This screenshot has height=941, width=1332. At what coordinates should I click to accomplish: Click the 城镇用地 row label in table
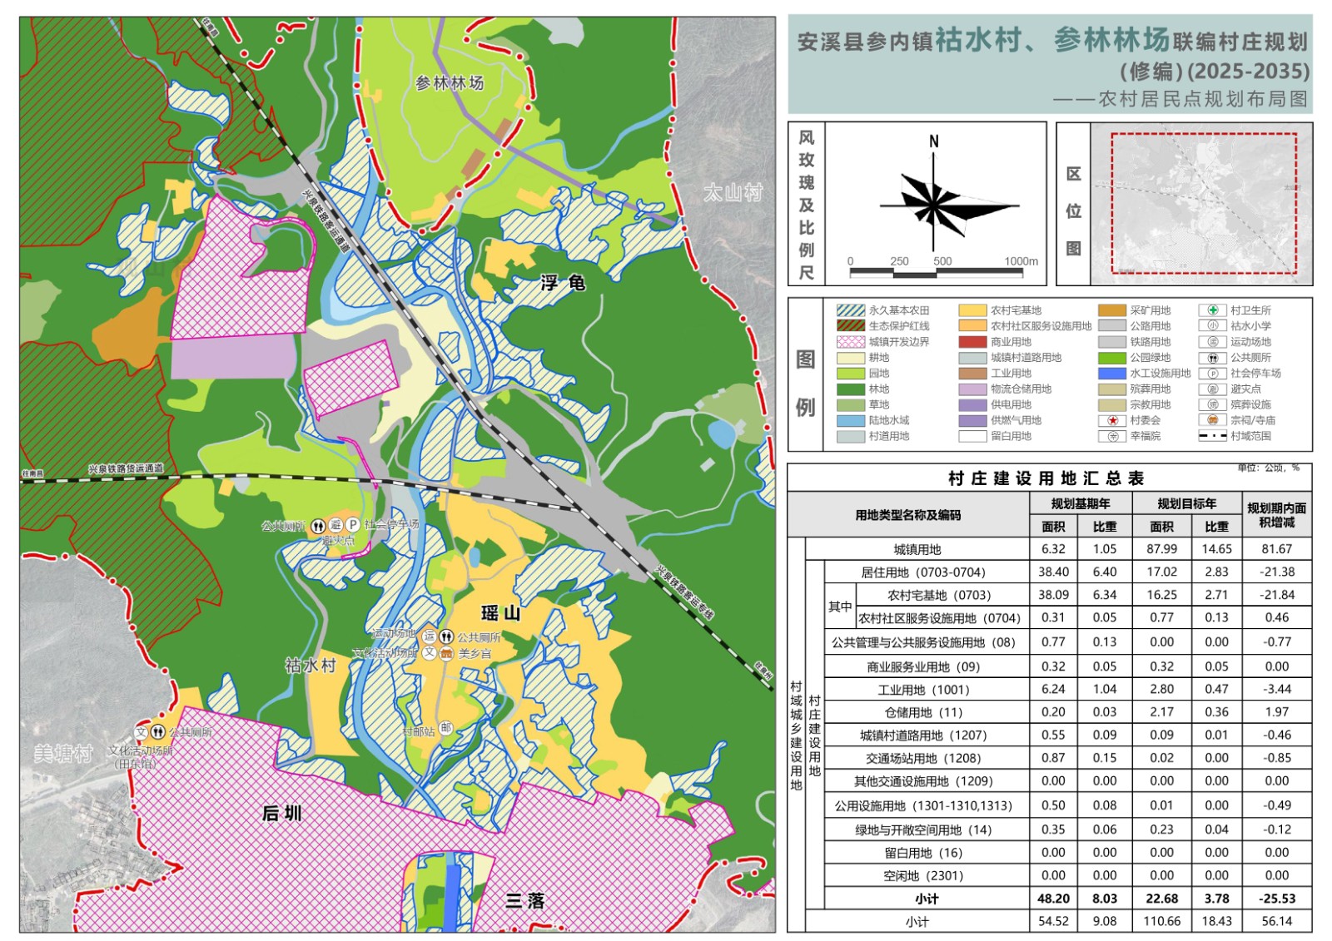coord(917,549)
